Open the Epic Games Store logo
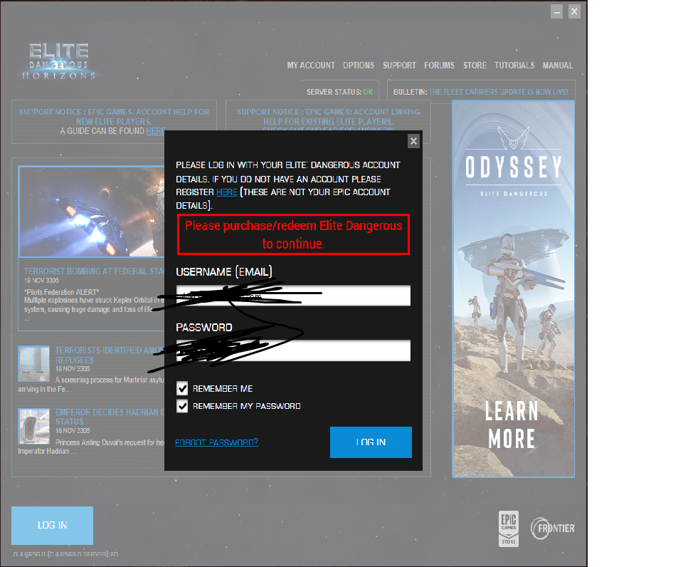The width and height of the screenshot is (683, 567). (508, 529)
